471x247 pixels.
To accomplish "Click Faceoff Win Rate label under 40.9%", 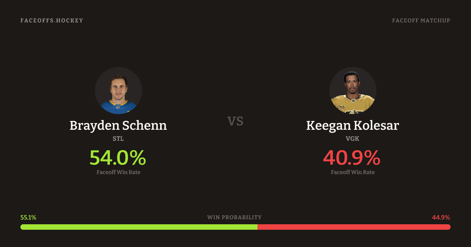I will pos(352,172).
